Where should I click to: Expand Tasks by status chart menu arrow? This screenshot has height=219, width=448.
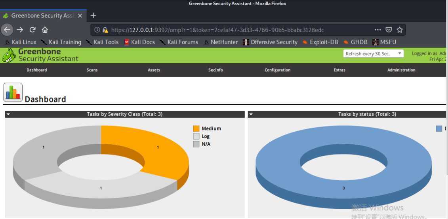click(x=251, y=114)
